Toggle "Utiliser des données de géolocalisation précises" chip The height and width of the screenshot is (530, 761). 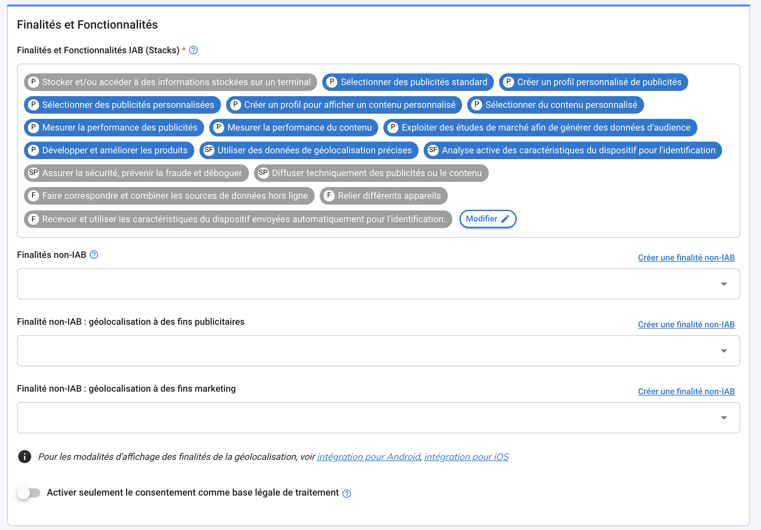pyautogui.click(x=309, y=150)
